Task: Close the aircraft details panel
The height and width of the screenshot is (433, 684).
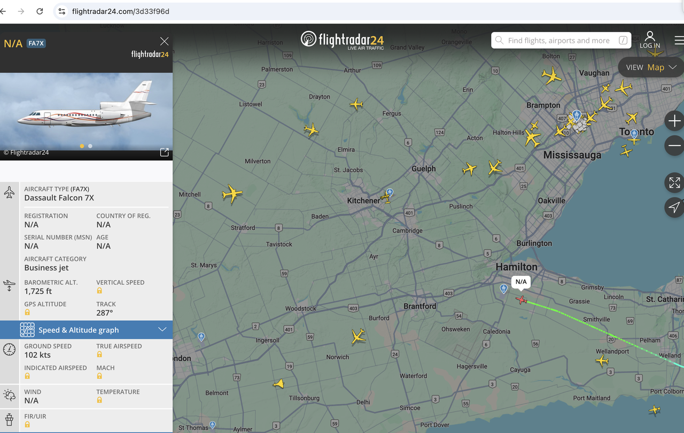Action: point(164,42)
